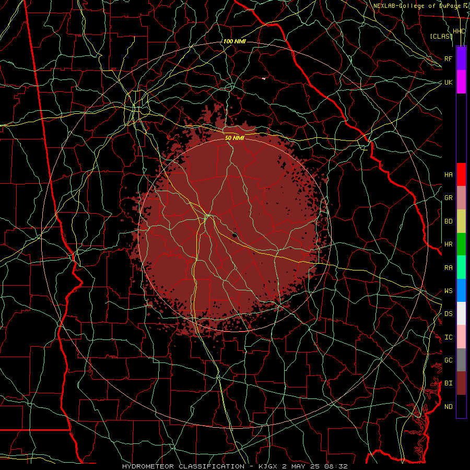Click the [CLAS] units label
The height and width of the screenshot is (470, 470).
tap(441, 36)
